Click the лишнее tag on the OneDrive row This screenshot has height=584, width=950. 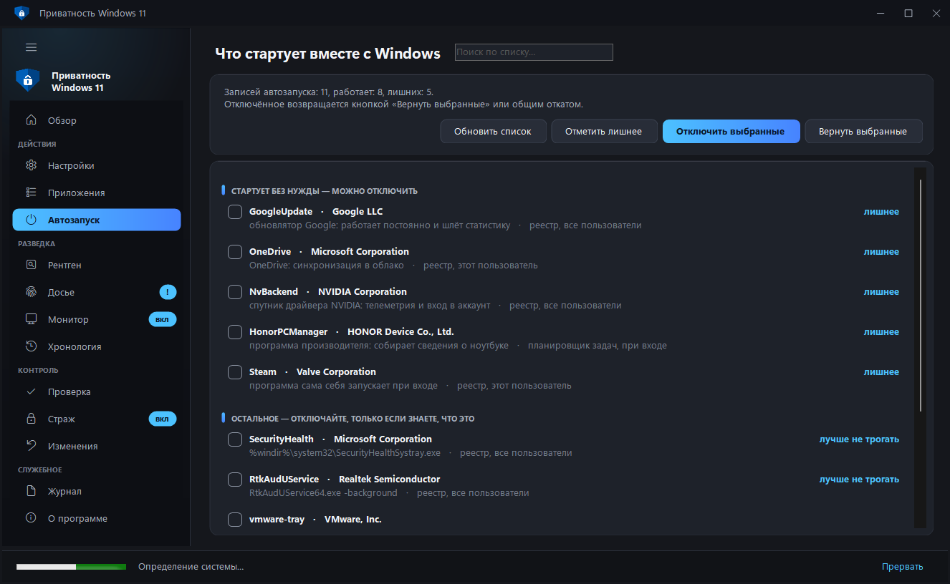[881, 252]
